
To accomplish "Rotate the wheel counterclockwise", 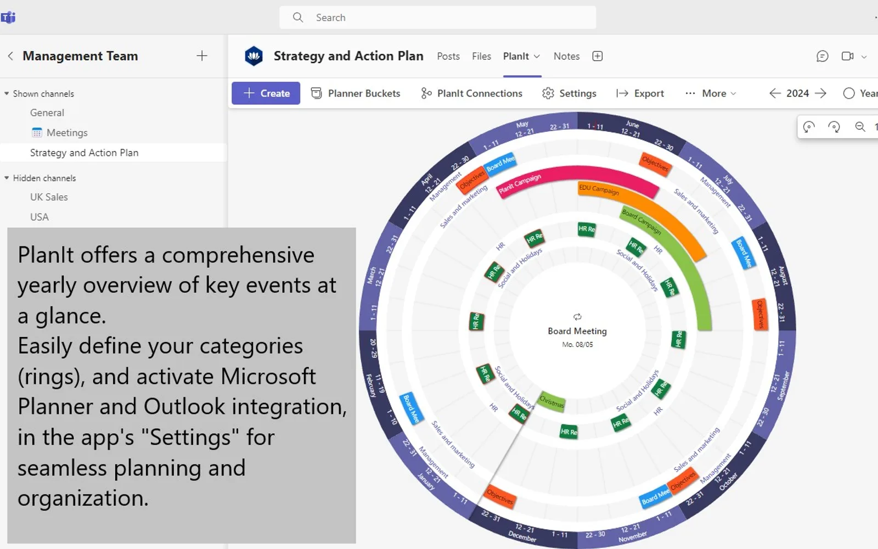I will [809, 127].
